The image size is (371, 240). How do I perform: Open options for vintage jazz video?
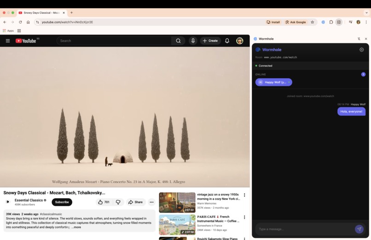tap(244, 195)
